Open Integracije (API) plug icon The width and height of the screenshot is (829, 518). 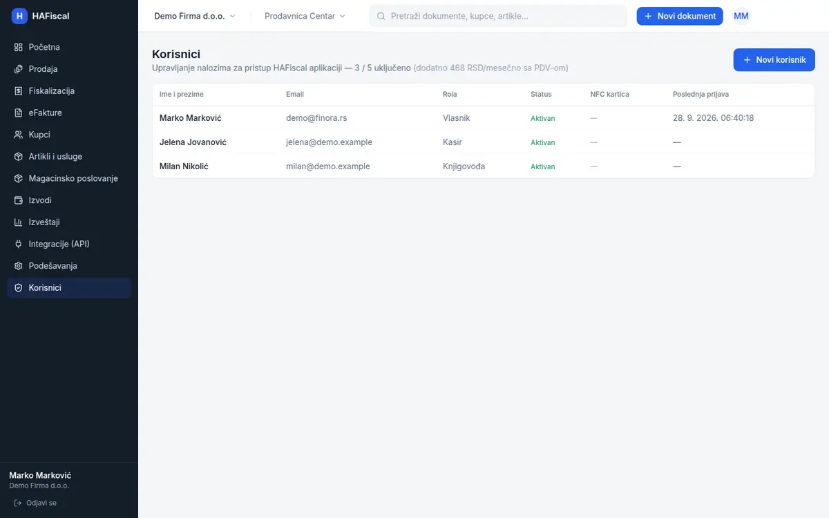tap(19, 244)
